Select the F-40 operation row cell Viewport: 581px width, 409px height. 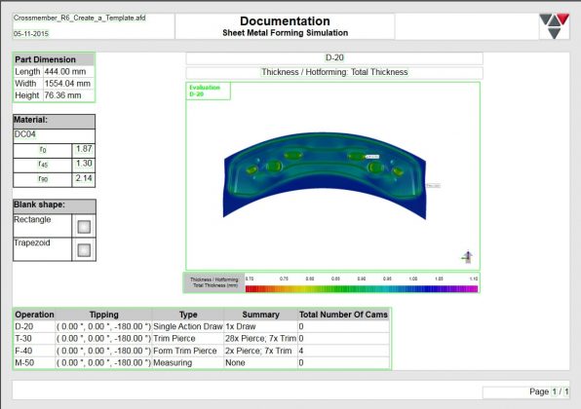(x=34, y=351)
